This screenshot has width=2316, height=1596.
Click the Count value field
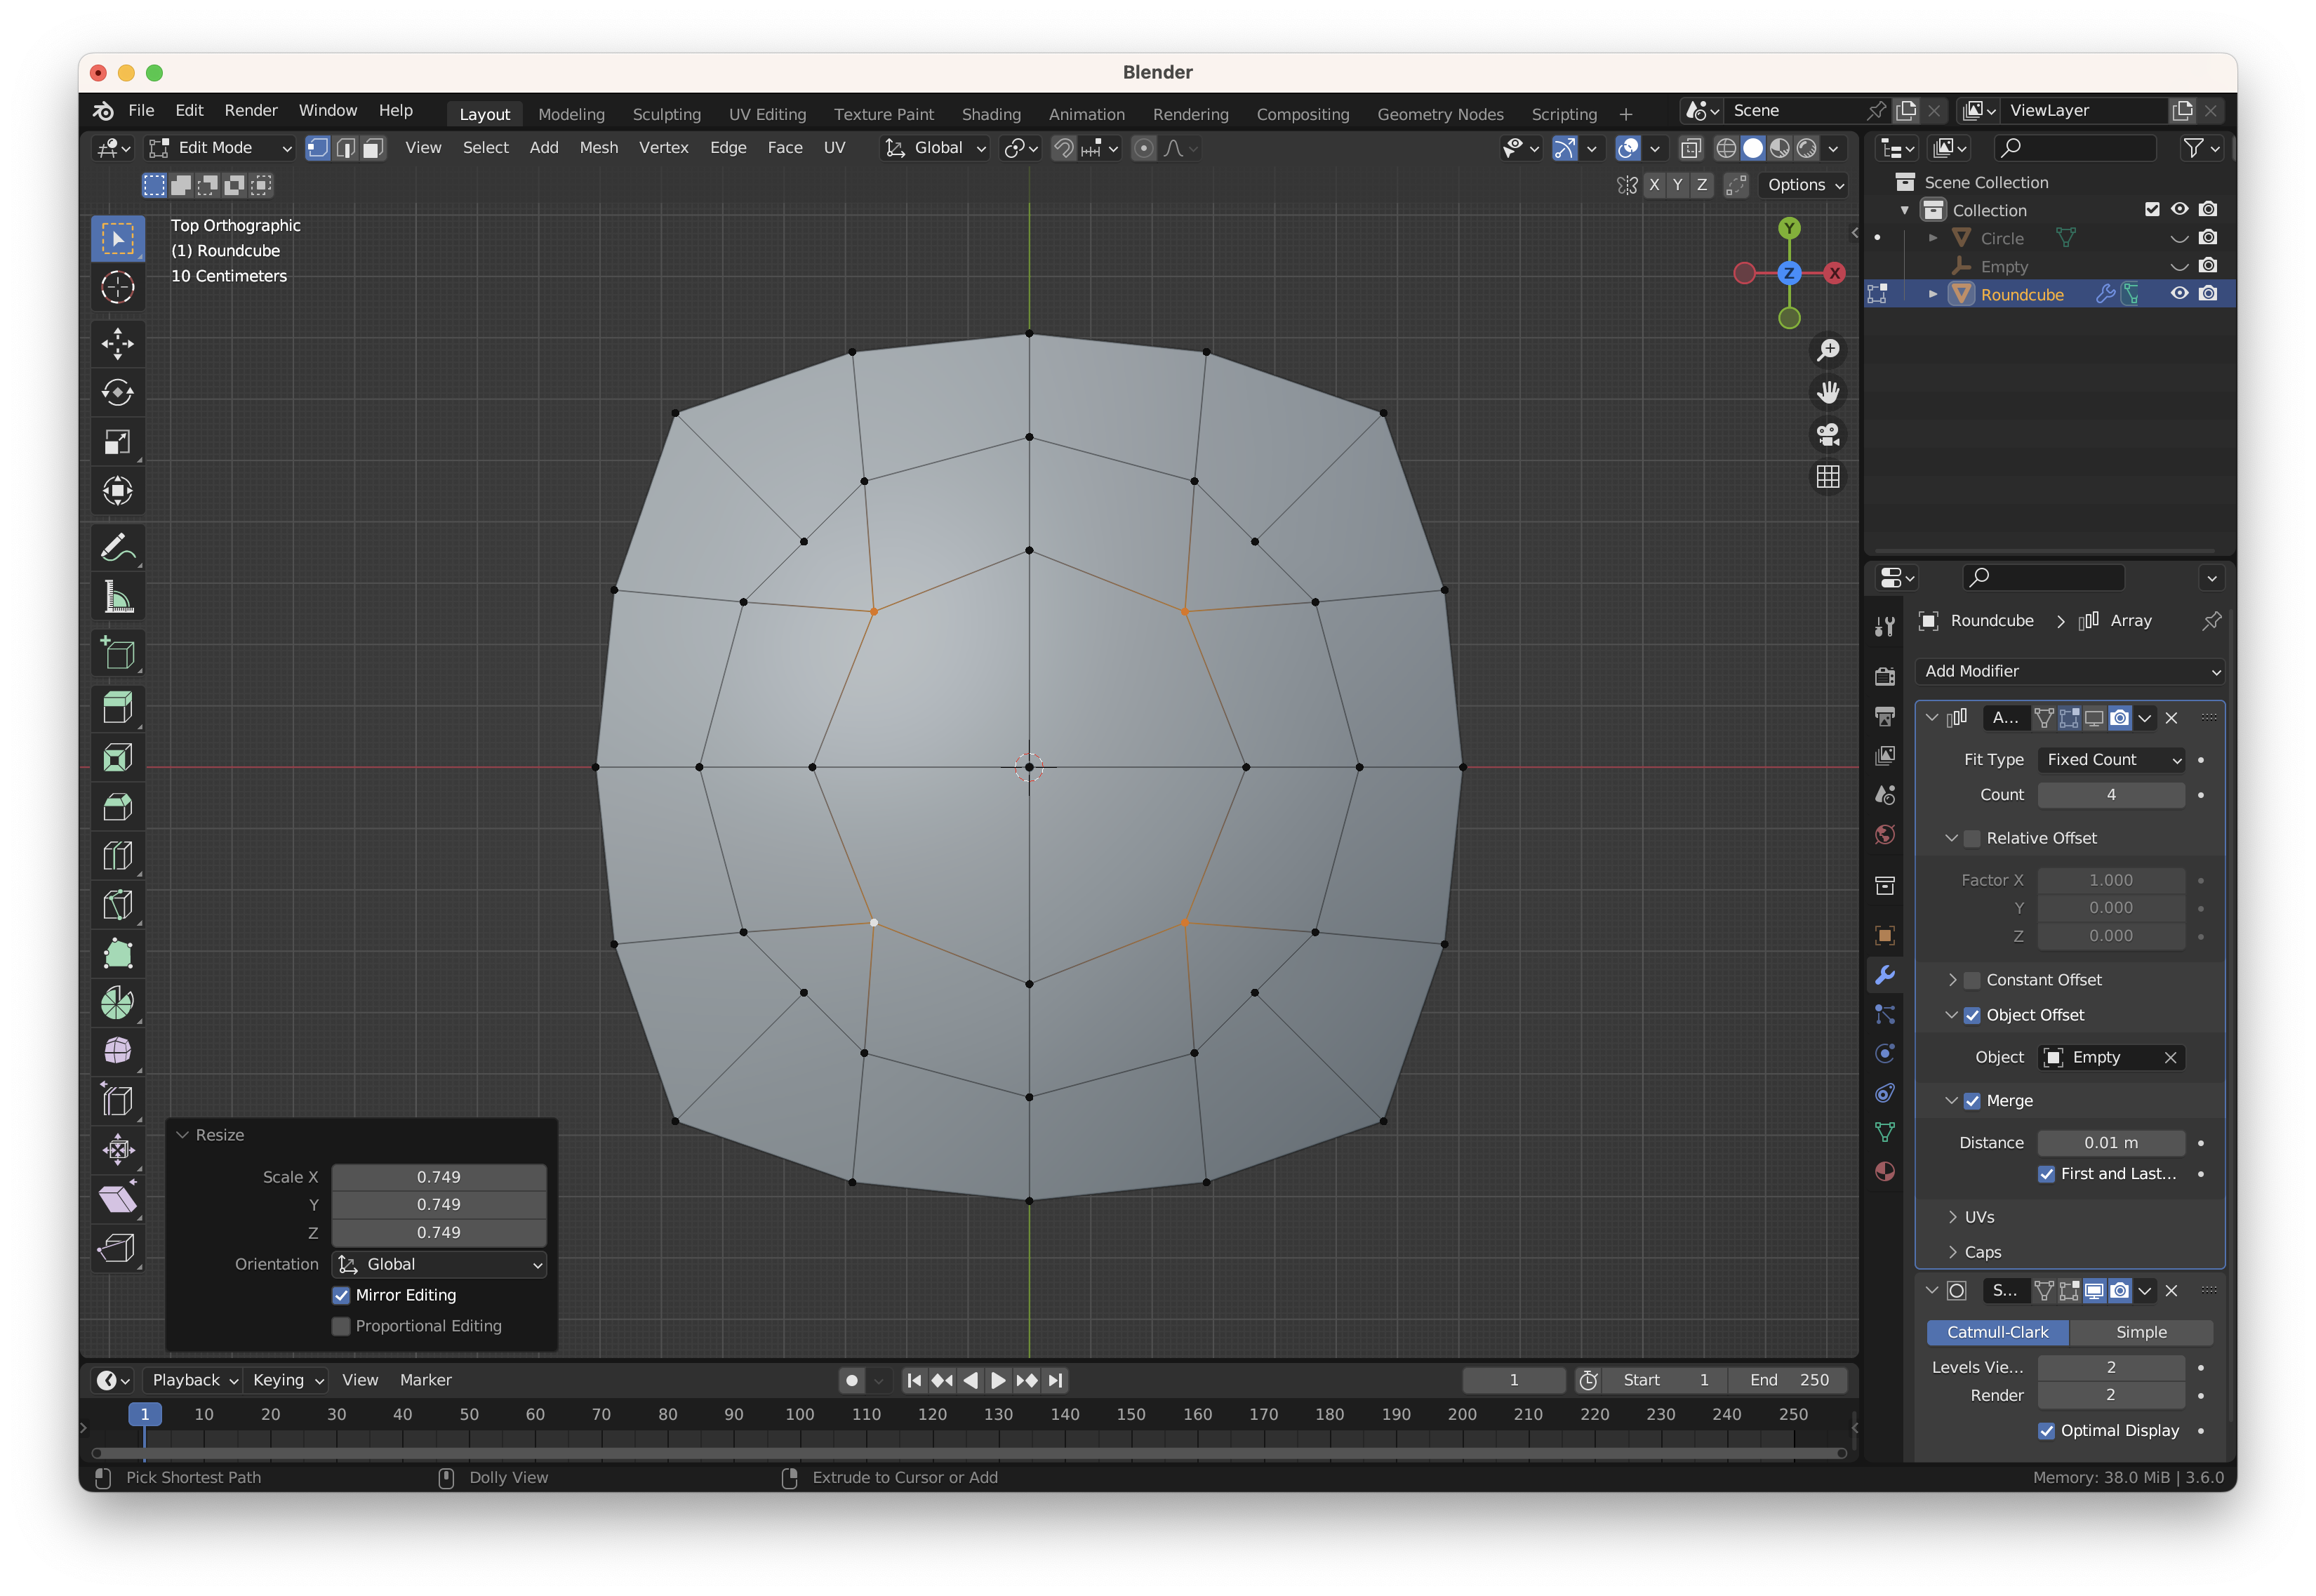[x=2111, y=795]
